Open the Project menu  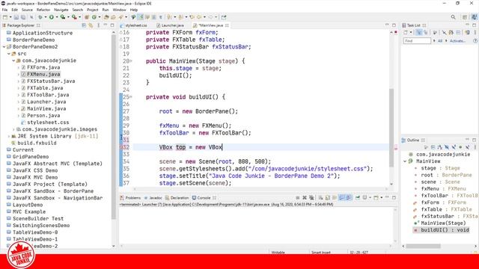click(x=93, y=10)
